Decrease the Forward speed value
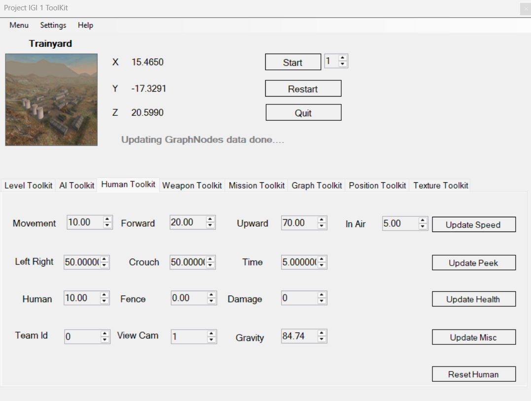 coord(211,225)
